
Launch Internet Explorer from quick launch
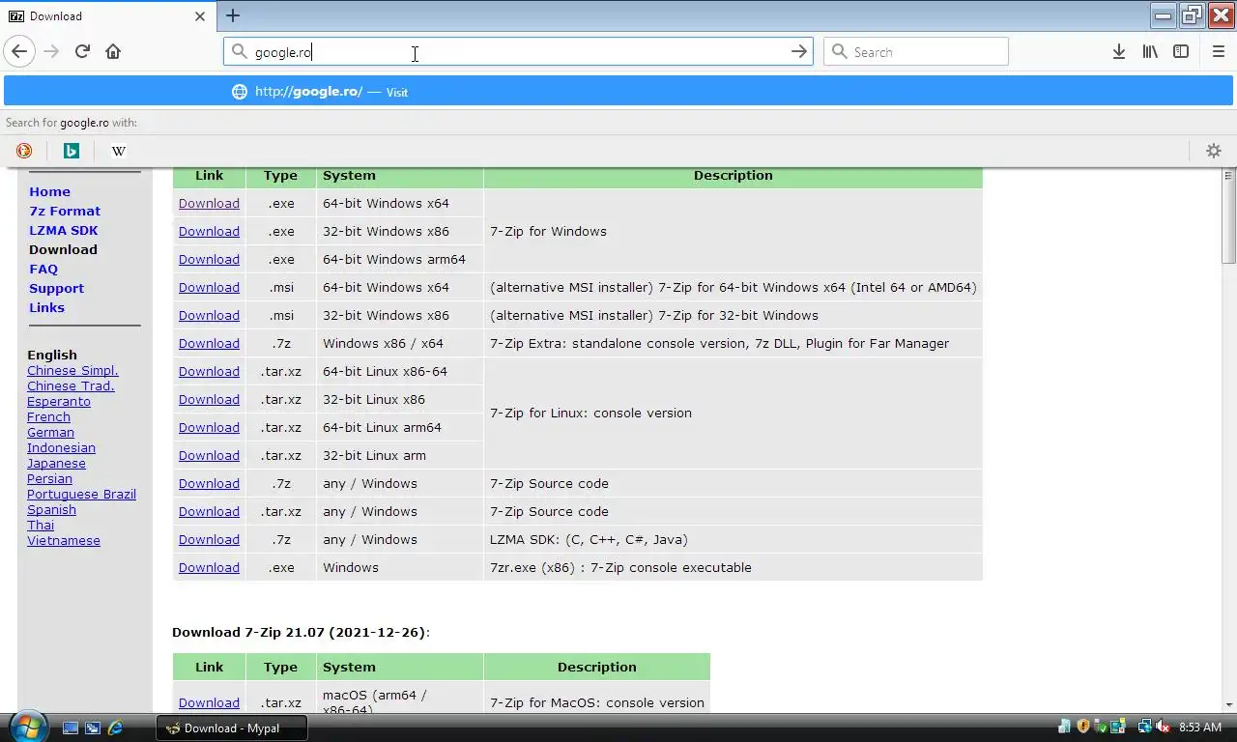[x=115, y=728]
